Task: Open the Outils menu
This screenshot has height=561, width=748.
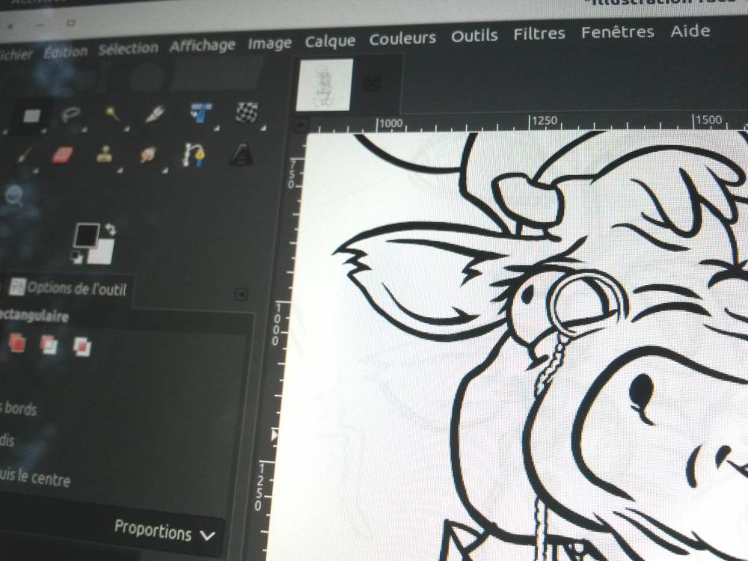Action: tap(475, 36)
